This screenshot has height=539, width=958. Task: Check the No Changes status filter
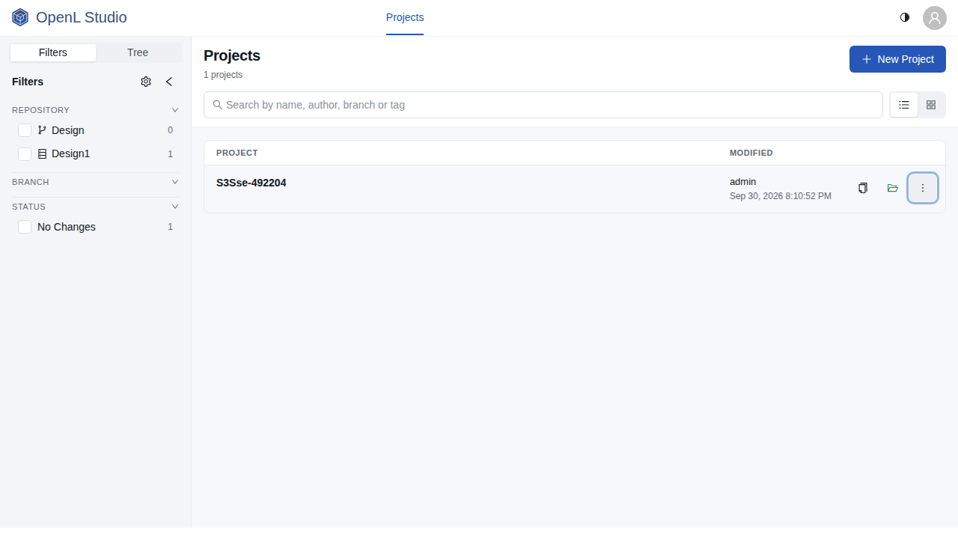25,227
